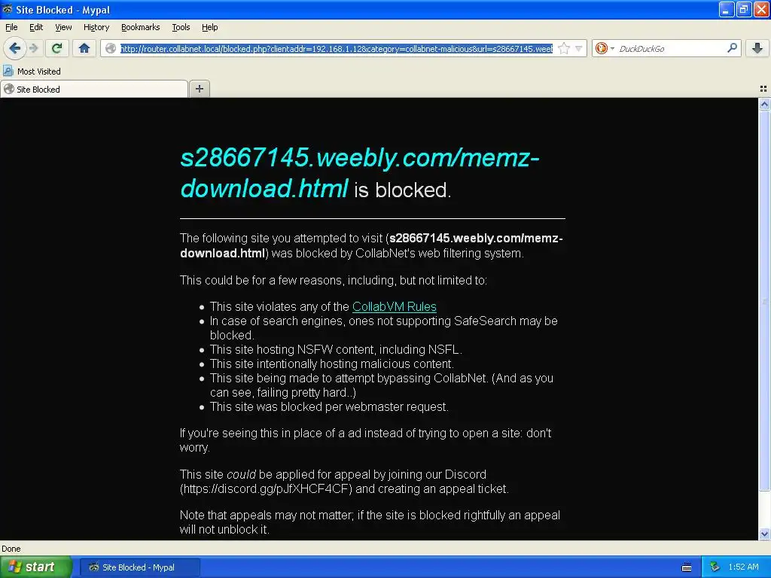The height and width of the screenshot is (578, 771).
Task: Minimize the Mypal window
Action: (x=727, y=9)
